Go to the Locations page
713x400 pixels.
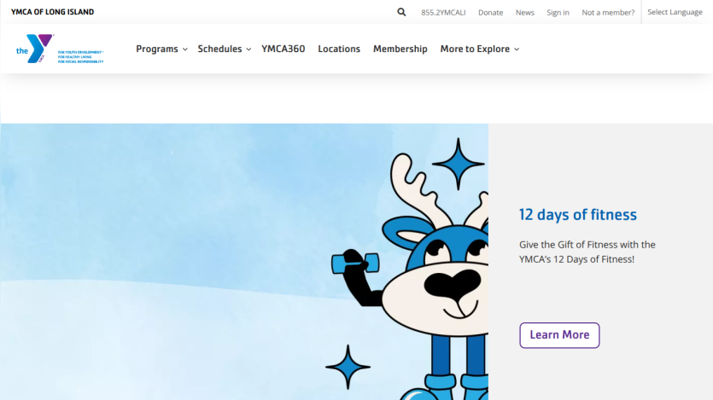click(339, 49)
